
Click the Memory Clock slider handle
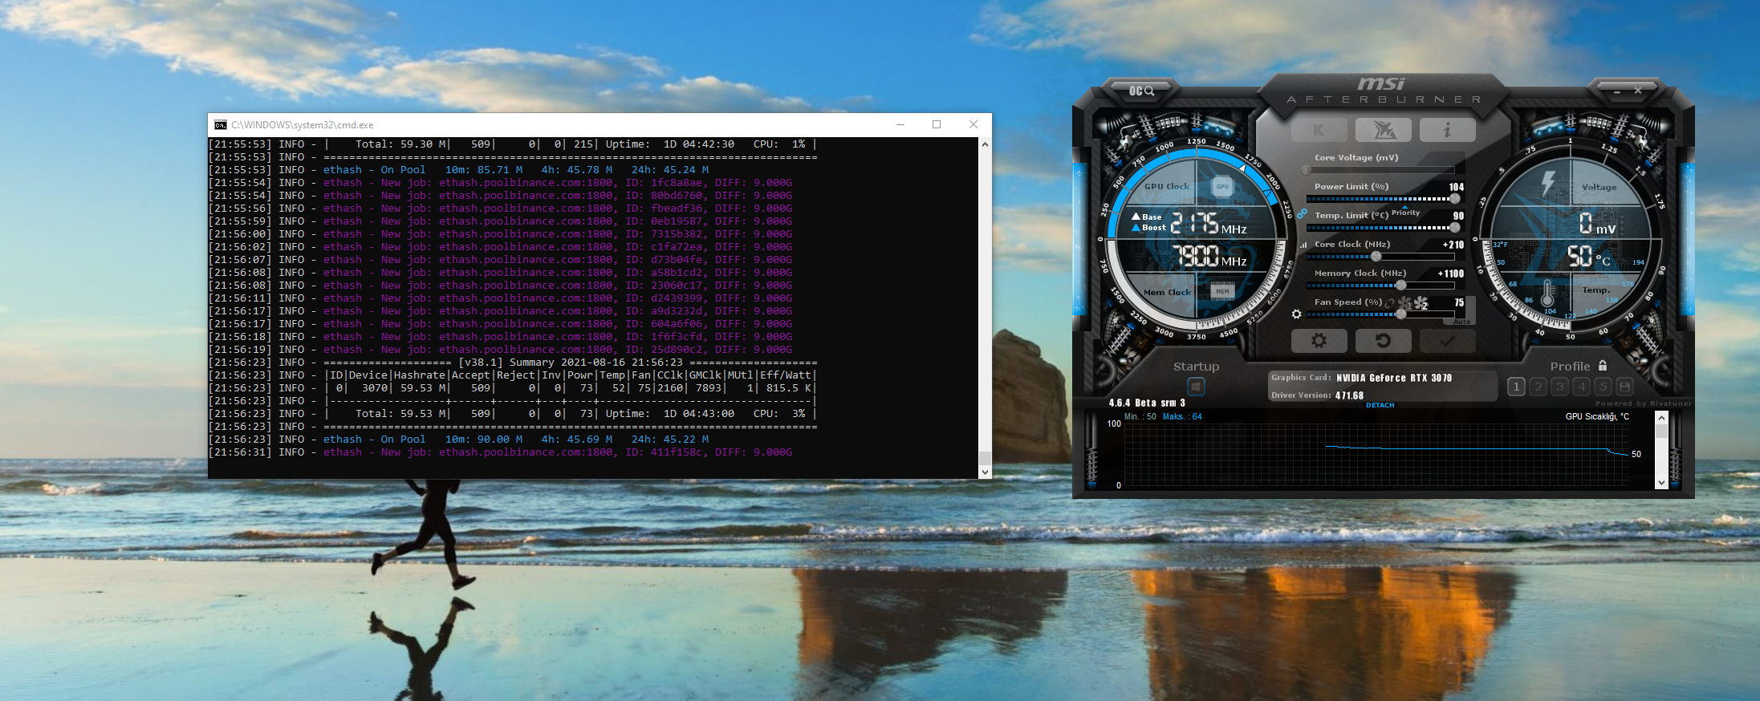point(1401,286)
